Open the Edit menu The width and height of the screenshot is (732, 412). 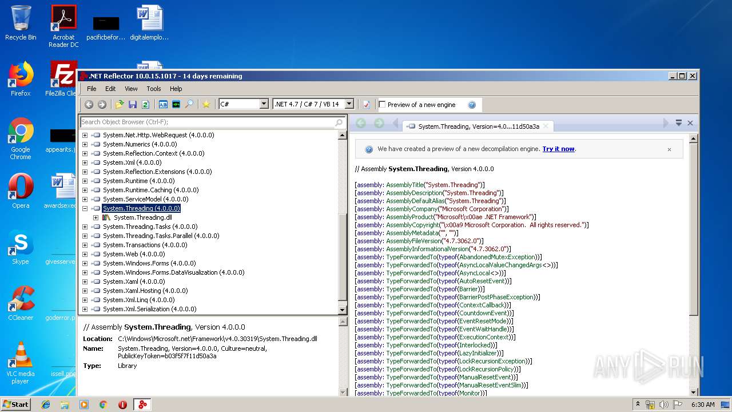tap(110, 89)
